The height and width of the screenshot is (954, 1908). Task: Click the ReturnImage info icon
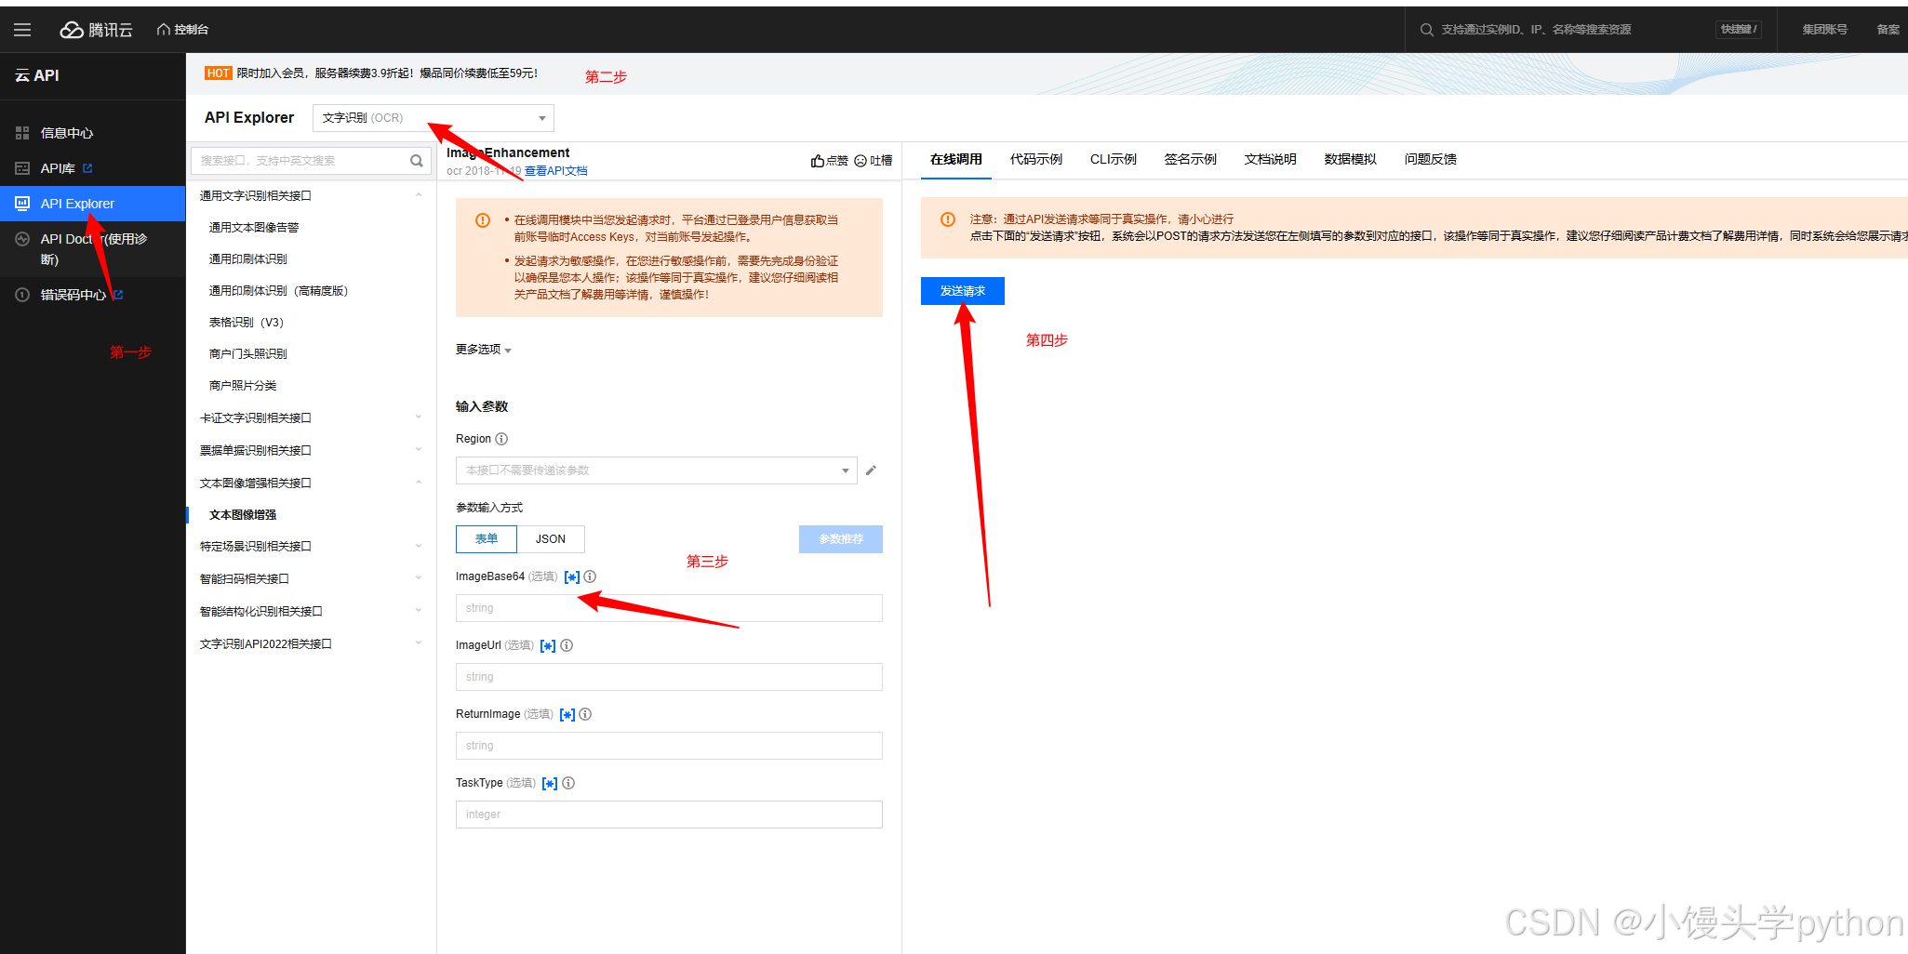click(x=585, y=714)
